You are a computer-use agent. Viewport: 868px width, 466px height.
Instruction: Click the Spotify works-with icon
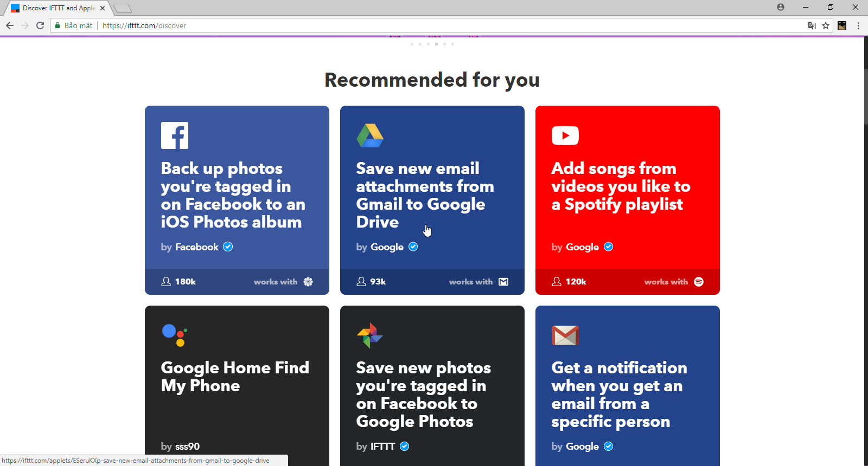[x=699, y=282]
